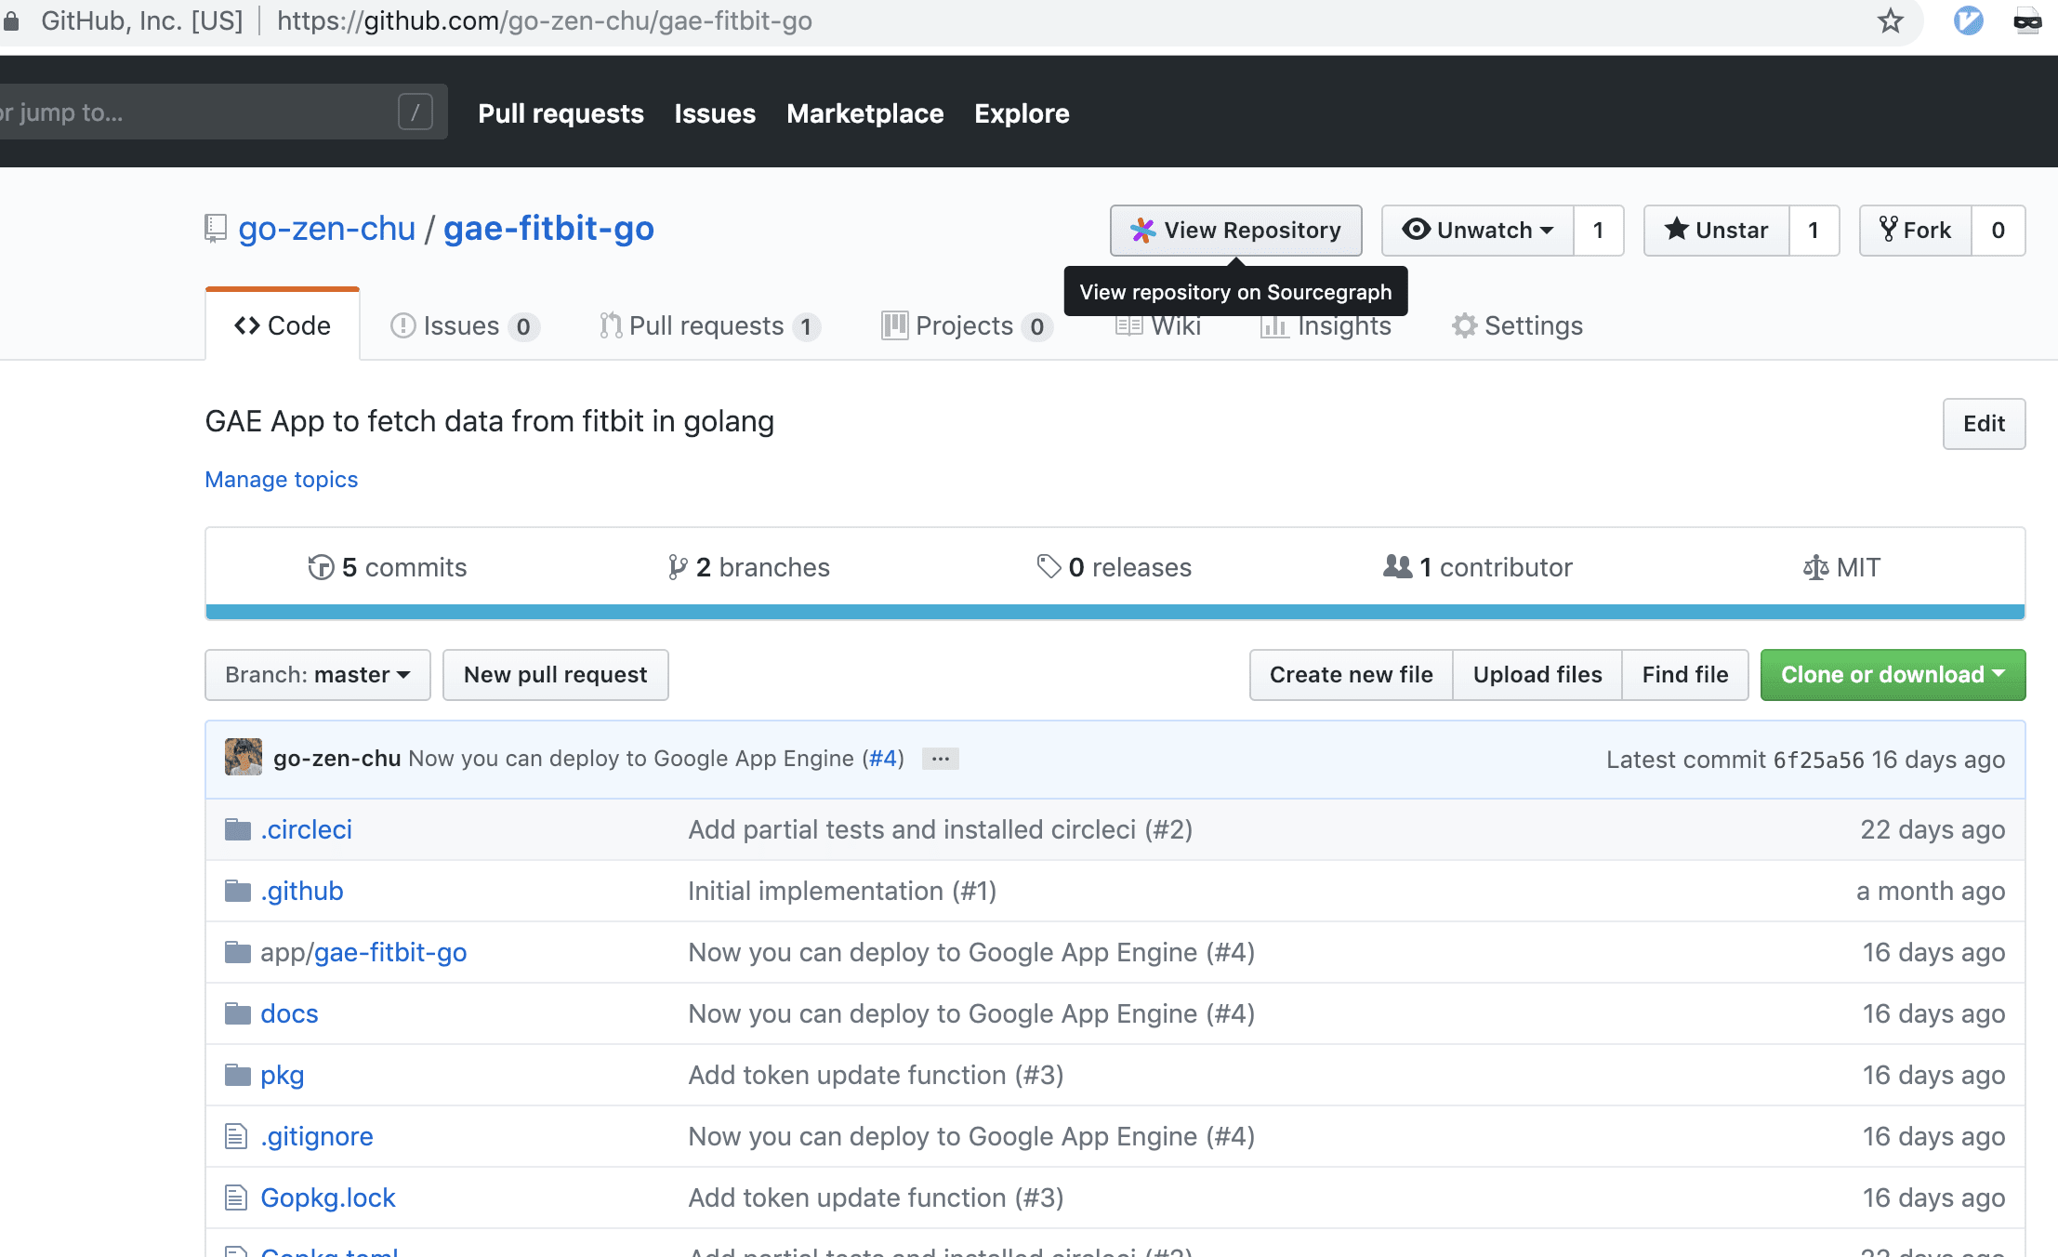The width and height of the screenshot is (2058, 1257).
Task: Click the repository book icon beside go-zen-chu
Action: click(x=216, y=229)
